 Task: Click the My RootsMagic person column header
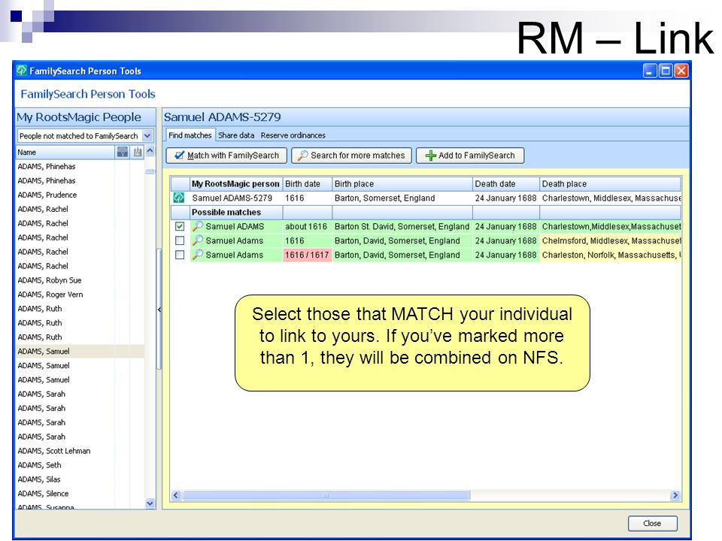pyautogui.click(x=235, y=183)
